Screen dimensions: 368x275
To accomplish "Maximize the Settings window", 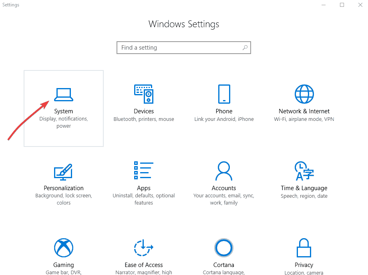I will (x=342, y=5).
